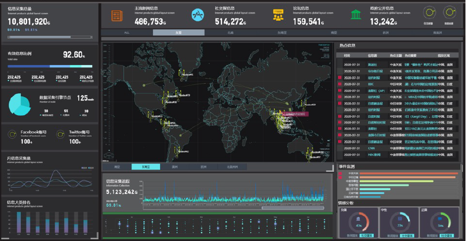466x241 pixels.
Task: Open the CNN row in hot info list
Action: [371, 148]
